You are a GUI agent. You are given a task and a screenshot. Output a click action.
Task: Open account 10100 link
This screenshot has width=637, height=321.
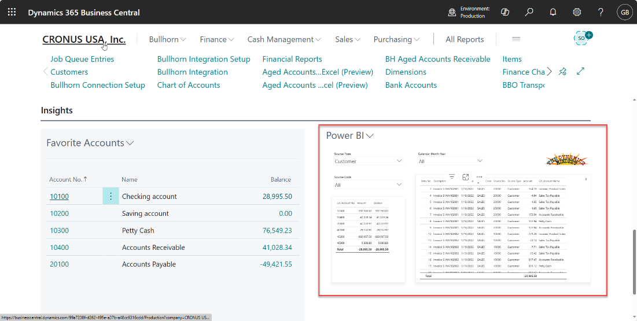coord(60,196)
